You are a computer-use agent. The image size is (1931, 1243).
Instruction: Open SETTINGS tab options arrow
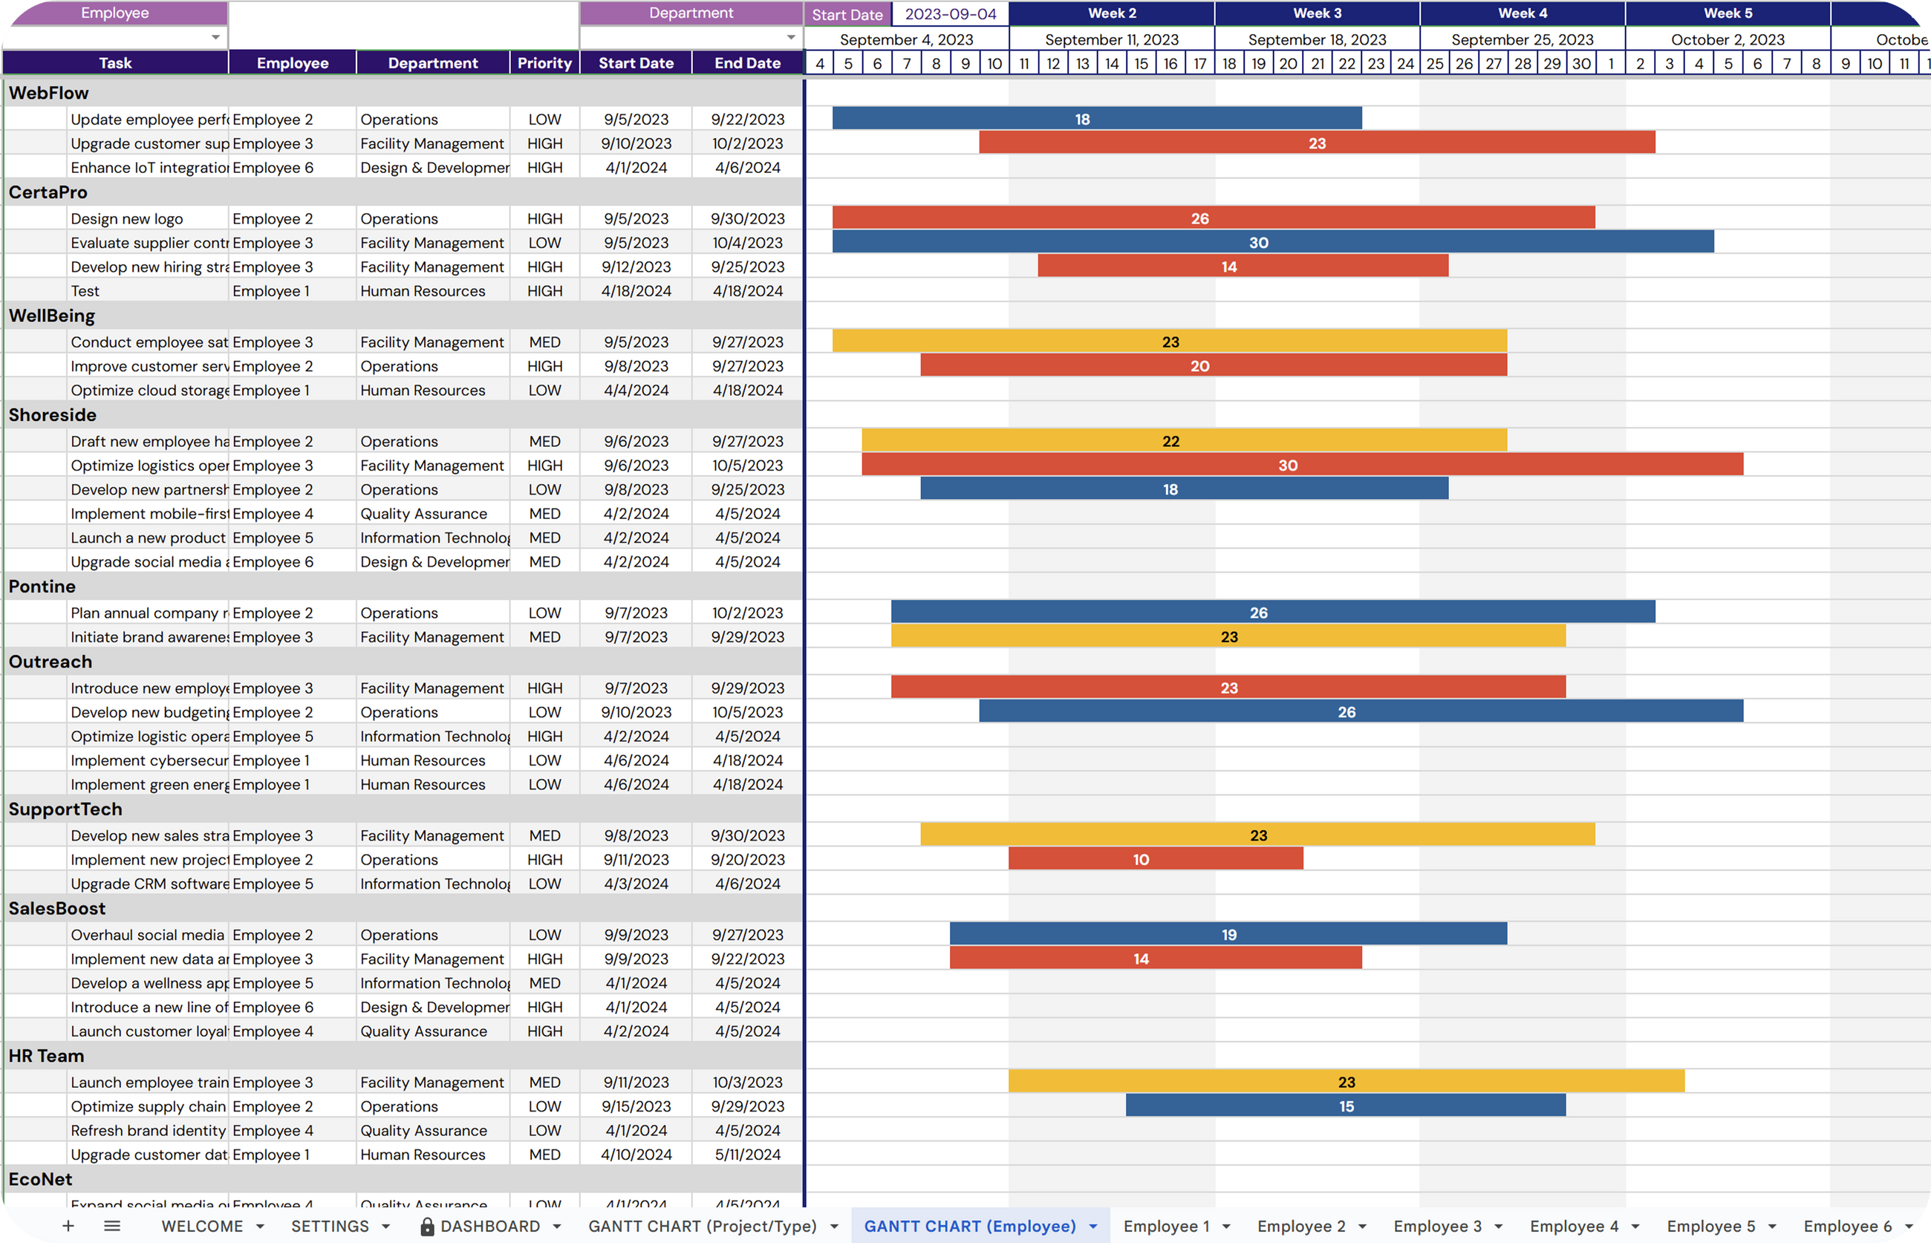click(386, 1227)
